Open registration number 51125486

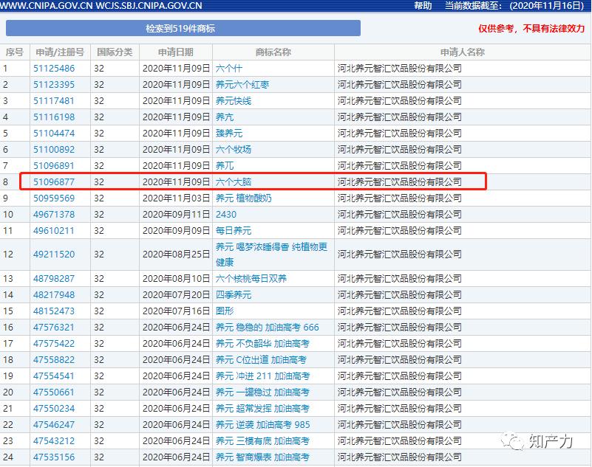pos(54,68)
